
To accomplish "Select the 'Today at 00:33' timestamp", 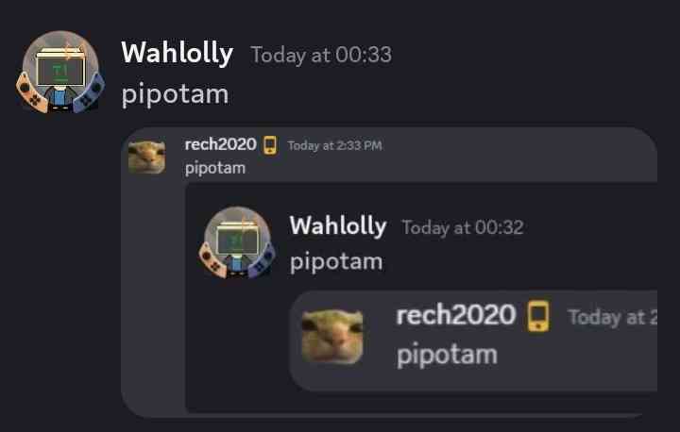I will 321,55.
